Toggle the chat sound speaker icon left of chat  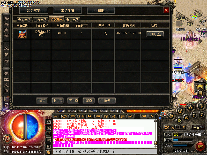pos(48,121)
